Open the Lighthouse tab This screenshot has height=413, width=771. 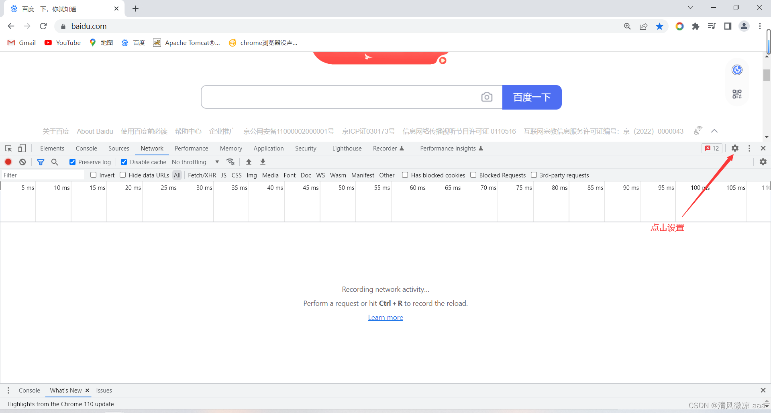pyautogui.click(x=347, y=148)
